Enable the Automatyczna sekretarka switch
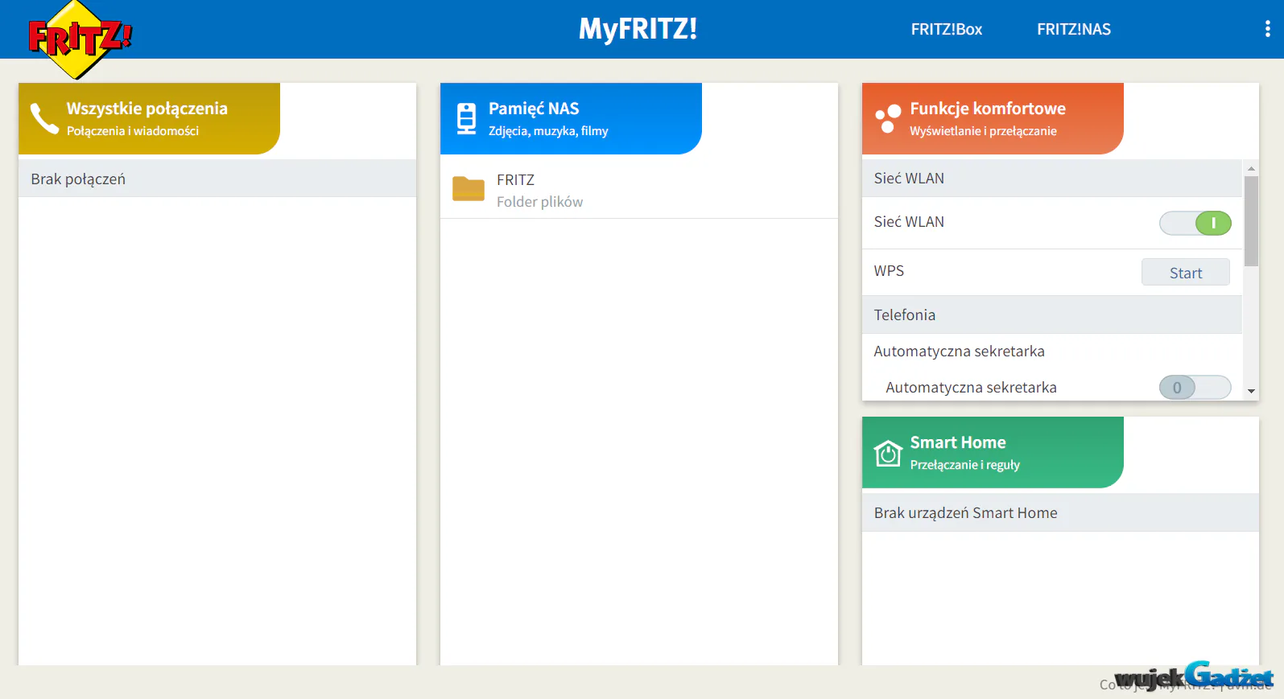The height and width of the screenshot is (699, 1284). [1195, 388]
